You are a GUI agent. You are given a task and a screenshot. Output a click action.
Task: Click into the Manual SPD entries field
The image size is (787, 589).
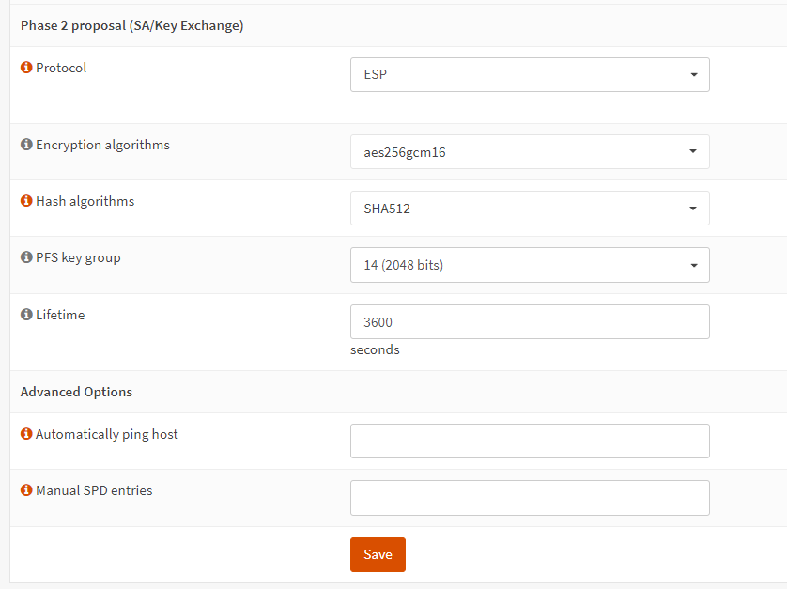pos(530,498)
